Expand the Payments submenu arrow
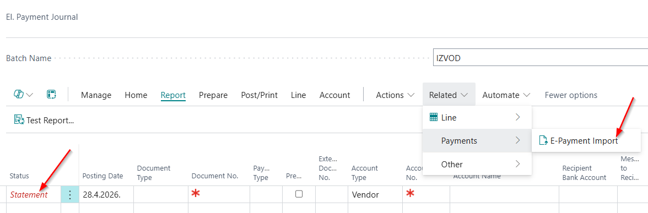The height and width of the screenshot is (213, 648). [518, 140]
